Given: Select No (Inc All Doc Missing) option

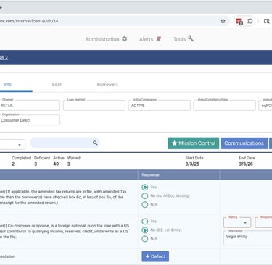Looking at the screenshot, I should pyautogui.click(x=145, y=195).
